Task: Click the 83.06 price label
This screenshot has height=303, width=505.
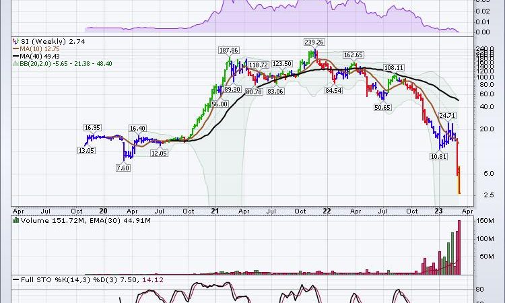Action: point(275,92)
